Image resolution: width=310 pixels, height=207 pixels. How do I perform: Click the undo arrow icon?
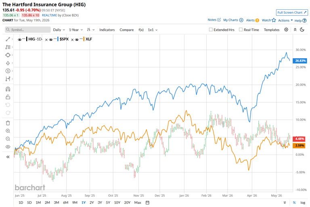tap(8, 105)
